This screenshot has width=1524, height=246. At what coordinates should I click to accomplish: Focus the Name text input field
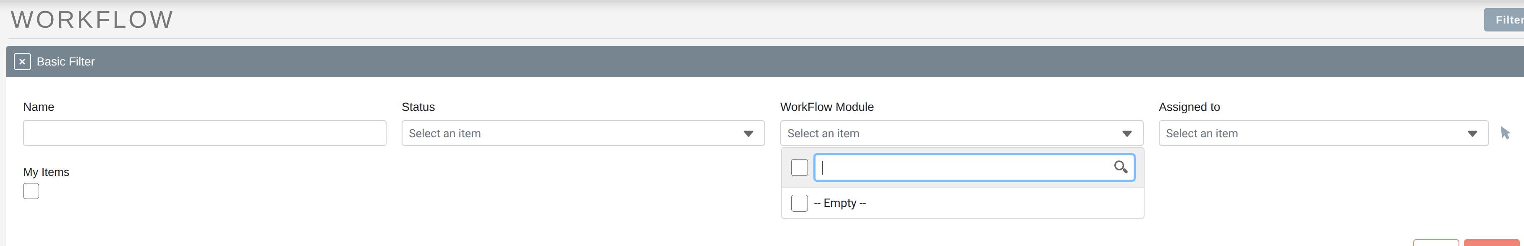click(204, 133)
